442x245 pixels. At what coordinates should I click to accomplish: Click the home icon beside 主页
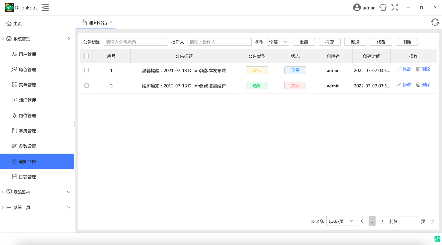[x=9, y=23]
